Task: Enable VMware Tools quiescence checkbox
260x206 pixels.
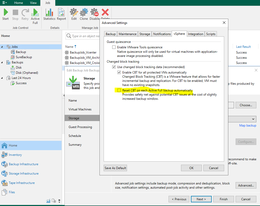Action: coord(114,47)
